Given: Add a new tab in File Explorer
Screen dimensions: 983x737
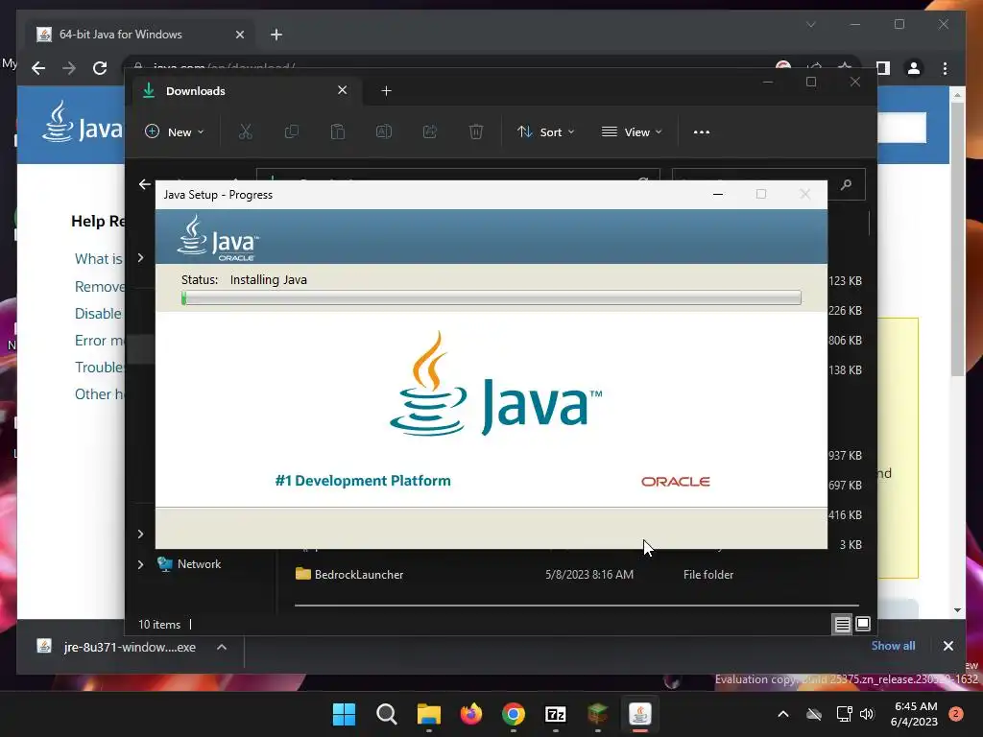Looking at the screenshot, I should (386, 91).
